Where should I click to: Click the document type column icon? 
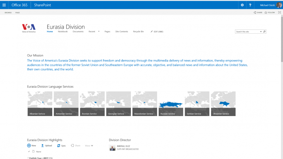tap(33, 151)
